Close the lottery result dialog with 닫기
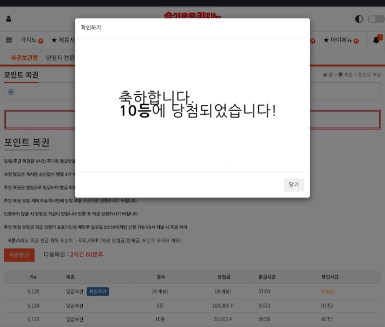This screenshot has width=385, height=327. tap(294, 185)
